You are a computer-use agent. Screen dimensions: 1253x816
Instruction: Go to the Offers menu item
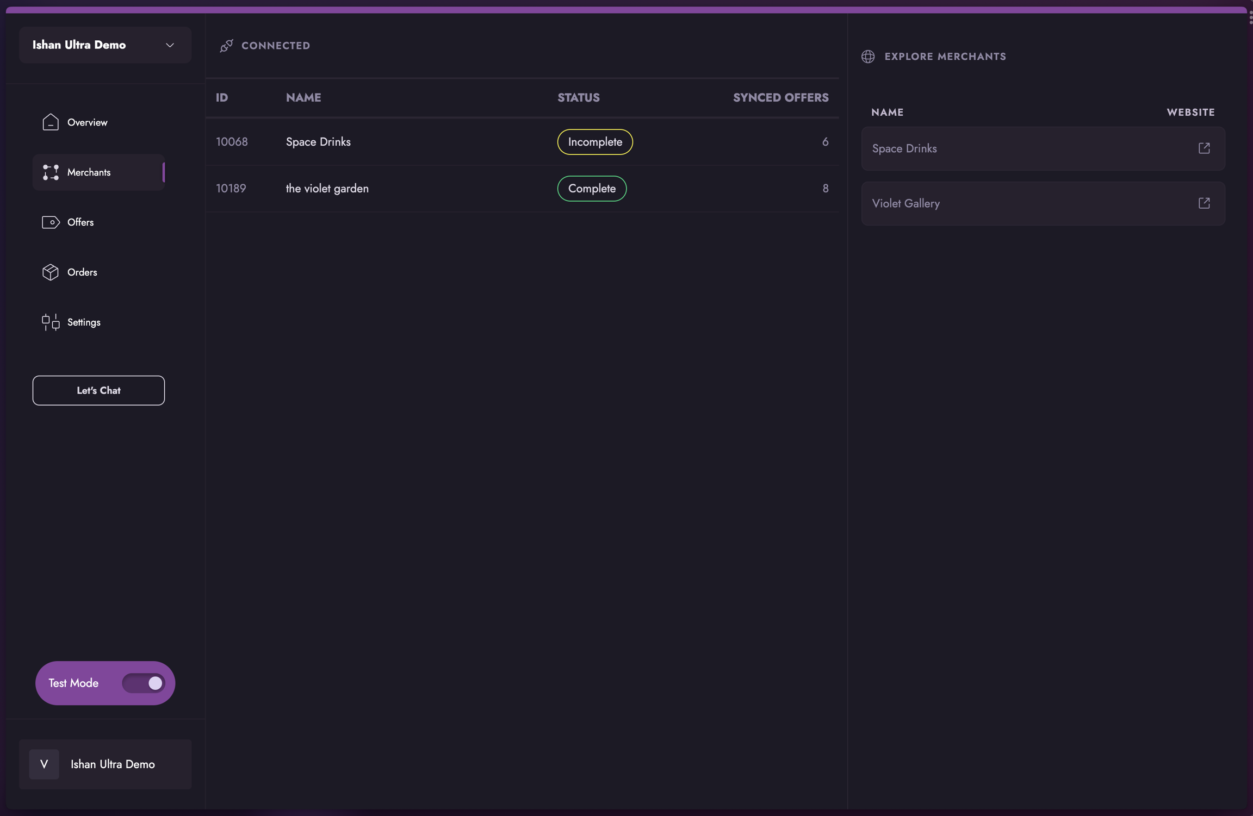[80, 222]
